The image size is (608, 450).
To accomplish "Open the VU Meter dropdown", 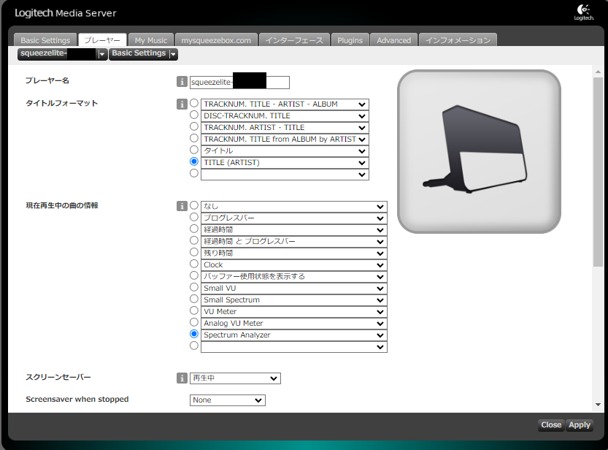I will [x=294, y=312].
